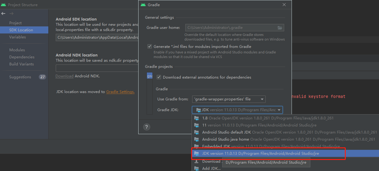
Task: Click 'Gradle projects' section label
Action: [159, 67]
